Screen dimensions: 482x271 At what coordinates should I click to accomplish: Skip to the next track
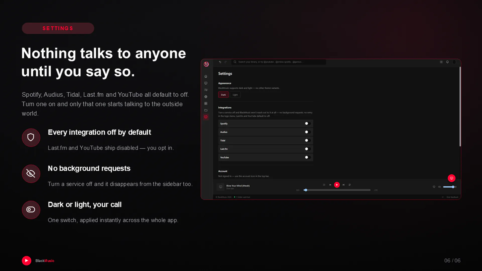point(344,185)
